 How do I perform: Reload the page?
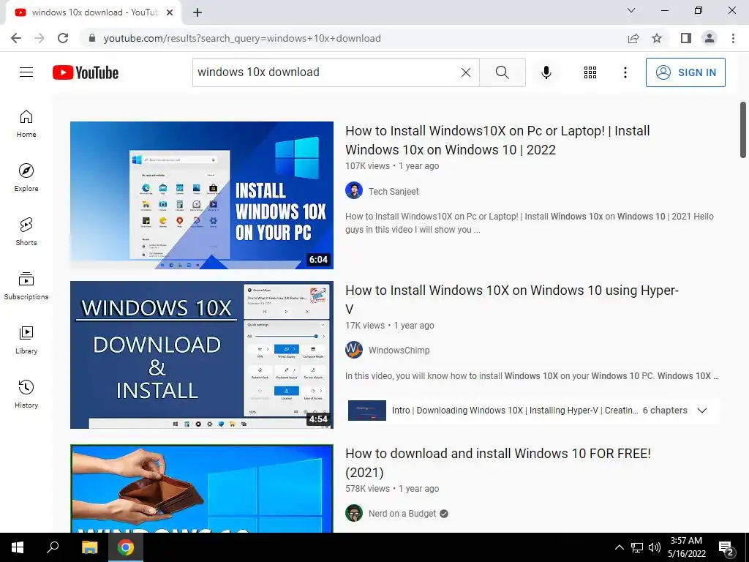(63, 38)
